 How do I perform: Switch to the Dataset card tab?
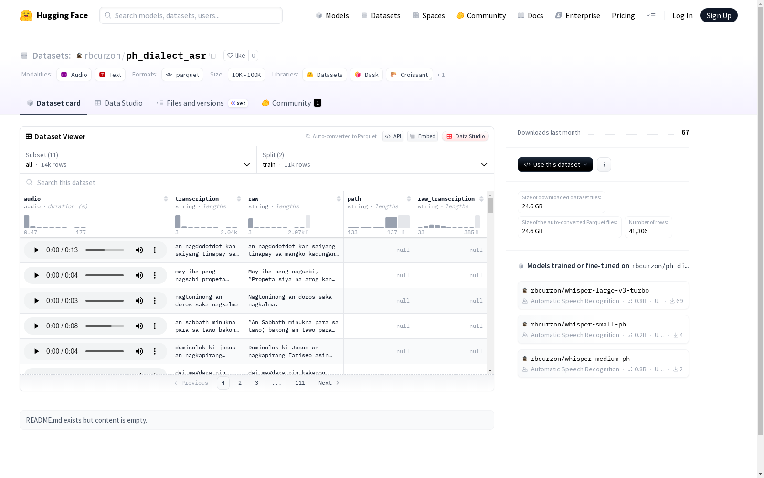pos(53,103)
